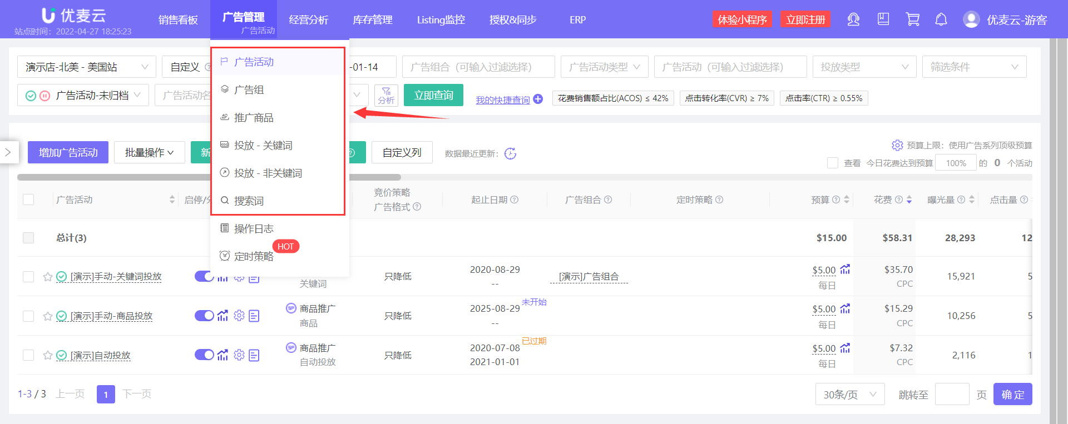This screenshot has width=1068, height=424.
Task: Open the 投放类型 dropdown
Action: [x=864, y=67]
